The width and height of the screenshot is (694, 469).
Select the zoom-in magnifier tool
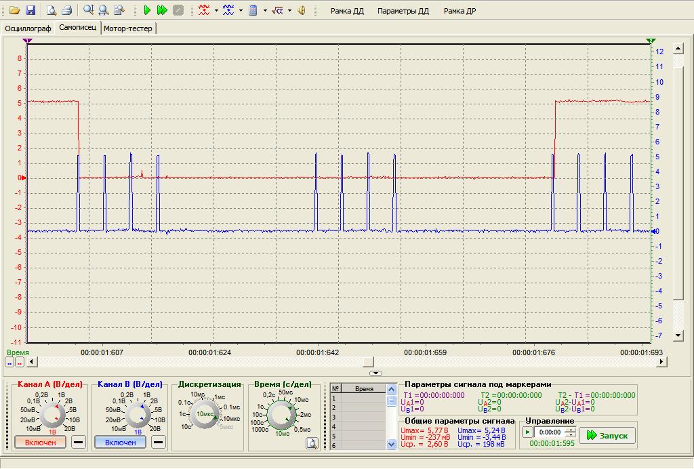point(89,10)
